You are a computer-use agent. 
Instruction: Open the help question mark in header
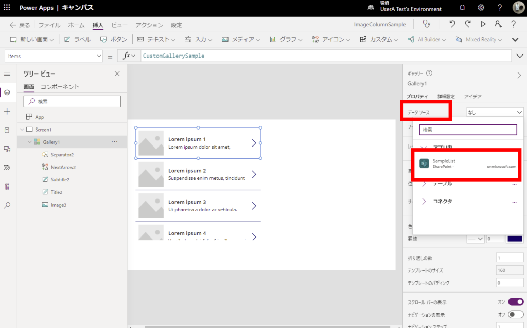(499, 7)
